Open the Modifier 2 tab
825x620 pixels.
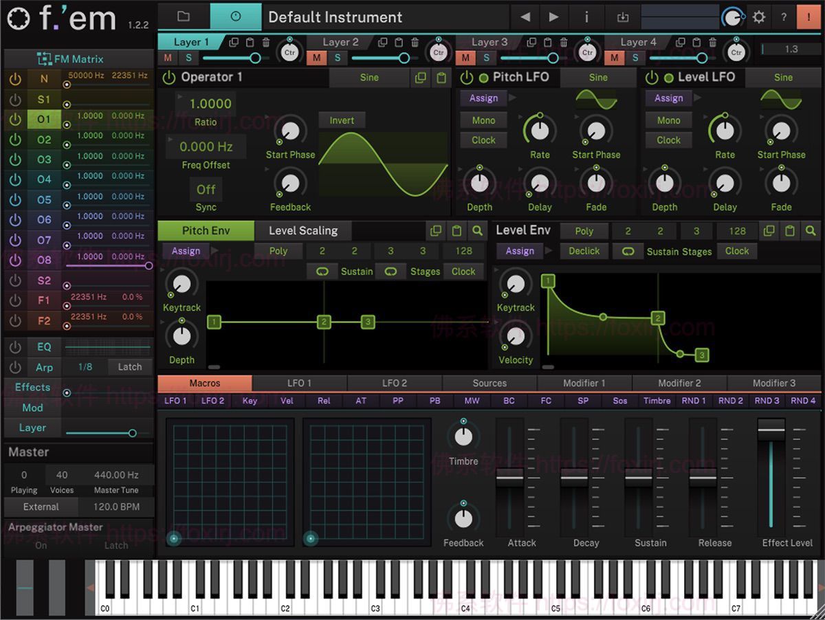coord(679,383)
